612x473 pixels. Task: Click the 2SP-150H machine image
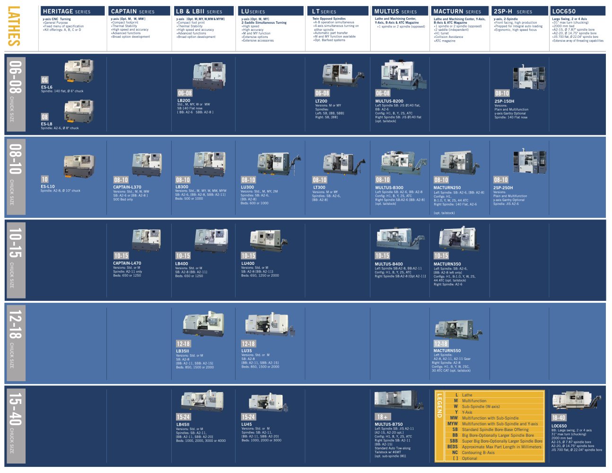tap(529, 78)
